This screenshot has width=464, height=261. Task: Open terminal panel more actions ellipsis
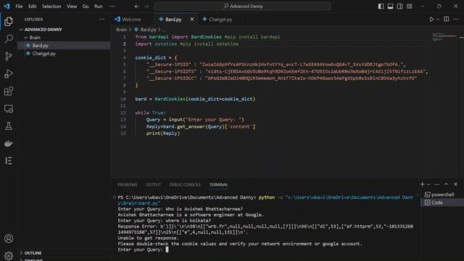[x=436, y=184]
